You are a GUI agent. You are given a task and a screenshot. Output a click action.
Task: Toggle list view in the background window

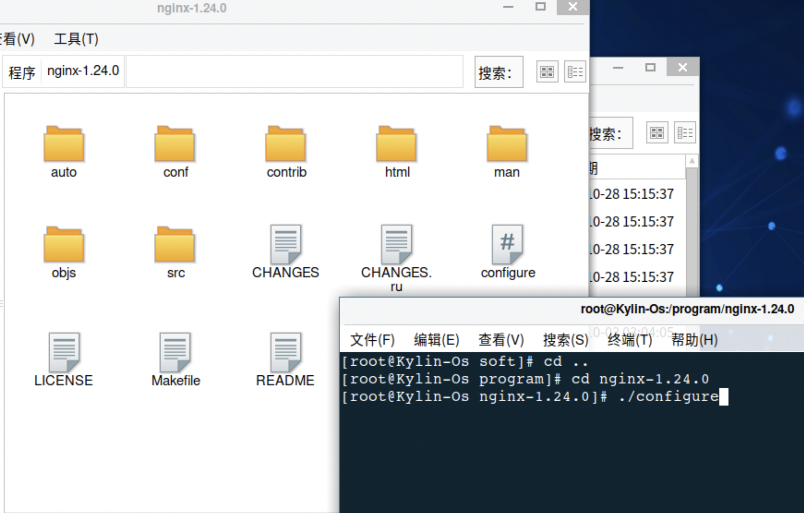[x=685, y=133]
